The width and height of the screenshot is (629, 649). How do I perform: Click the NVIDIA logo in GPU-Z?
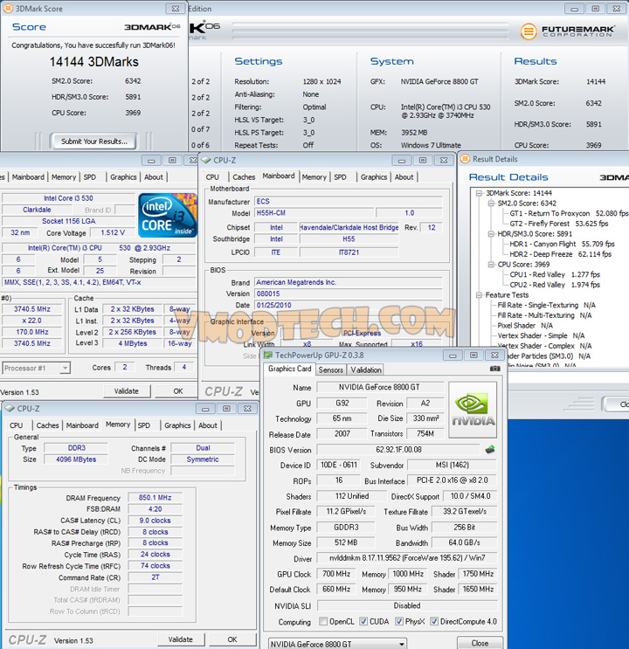[x=473, y=410]
